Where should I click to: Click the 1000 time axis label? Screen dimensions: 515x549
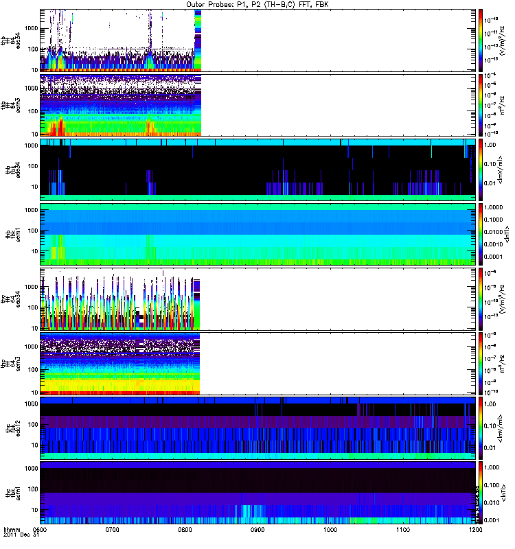[x=330, y=529]
